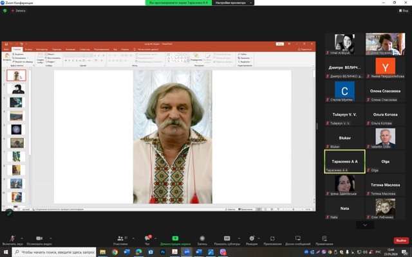Open the Реакции reactions menu
This screenshot has height=257, width=412.
(x=252, y=239)
